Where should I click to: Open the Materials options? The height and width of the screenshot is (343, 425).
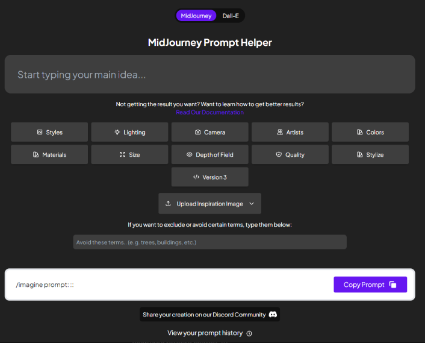coord(49,154)
